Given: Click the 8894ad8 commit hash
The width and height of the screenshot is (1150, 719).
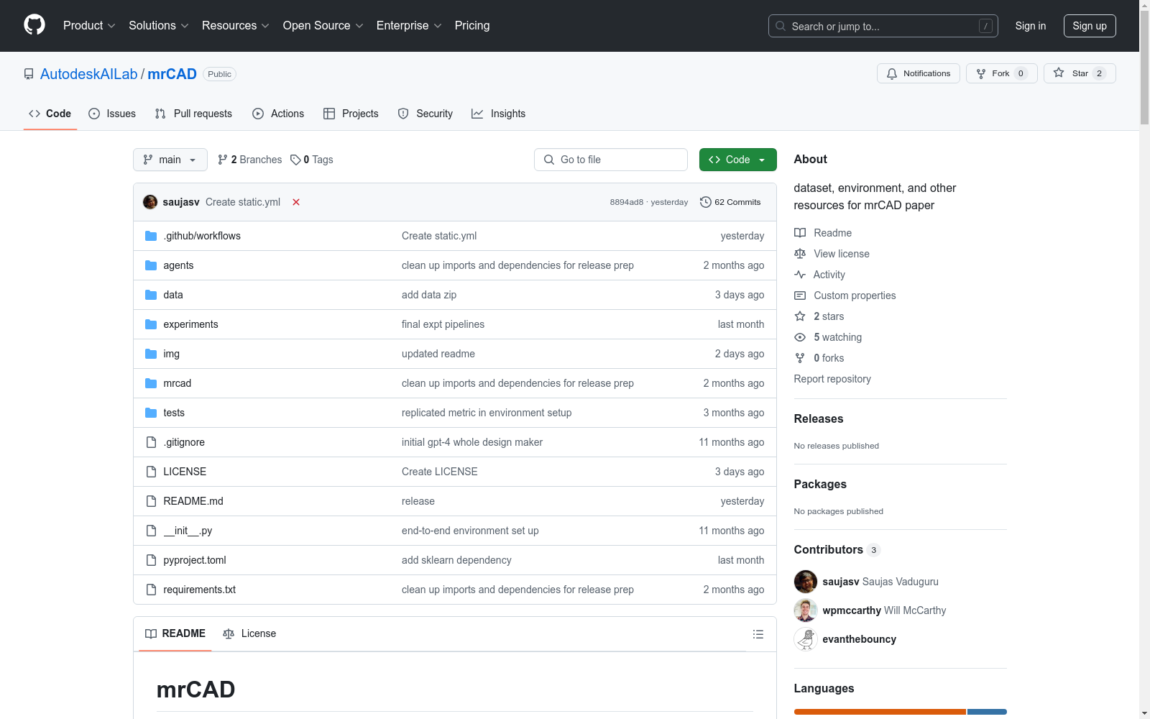Looking at the screenshot, I should click(x=627, y=202).
